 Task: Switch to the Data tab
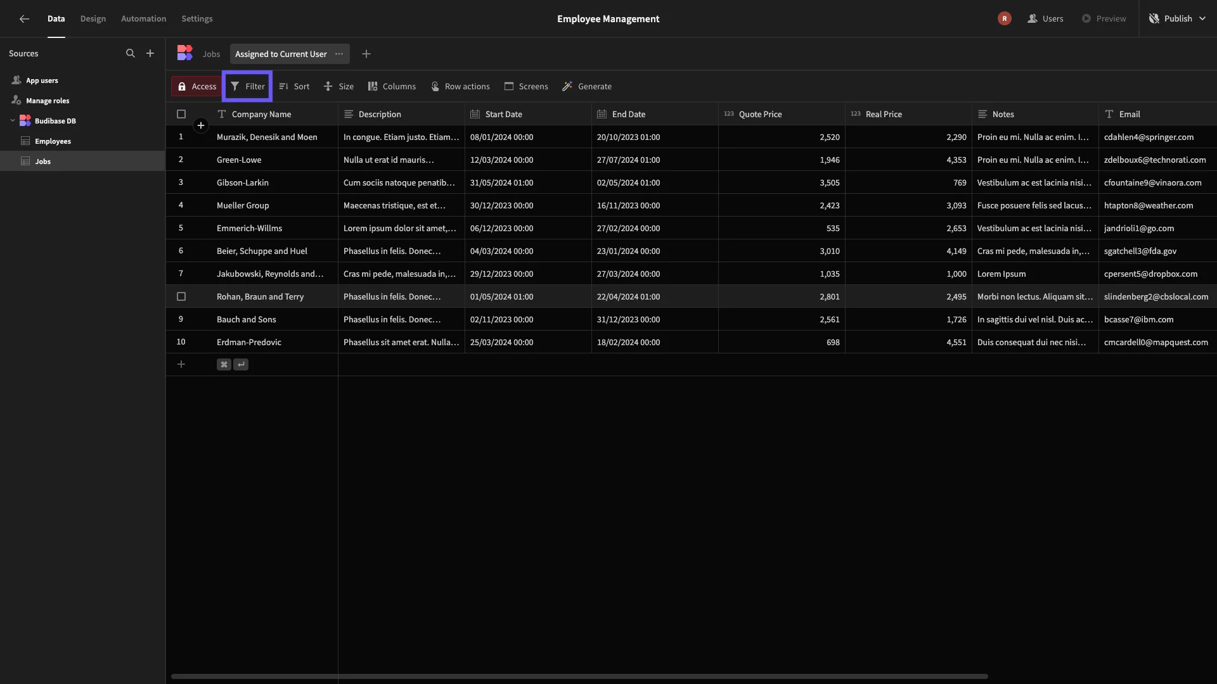[x=56, y=18]
